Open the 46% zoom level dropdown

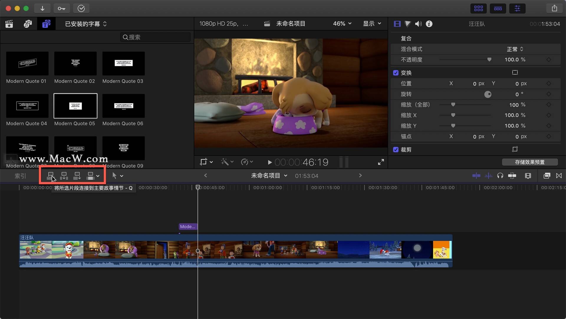[x=342, y=24]
